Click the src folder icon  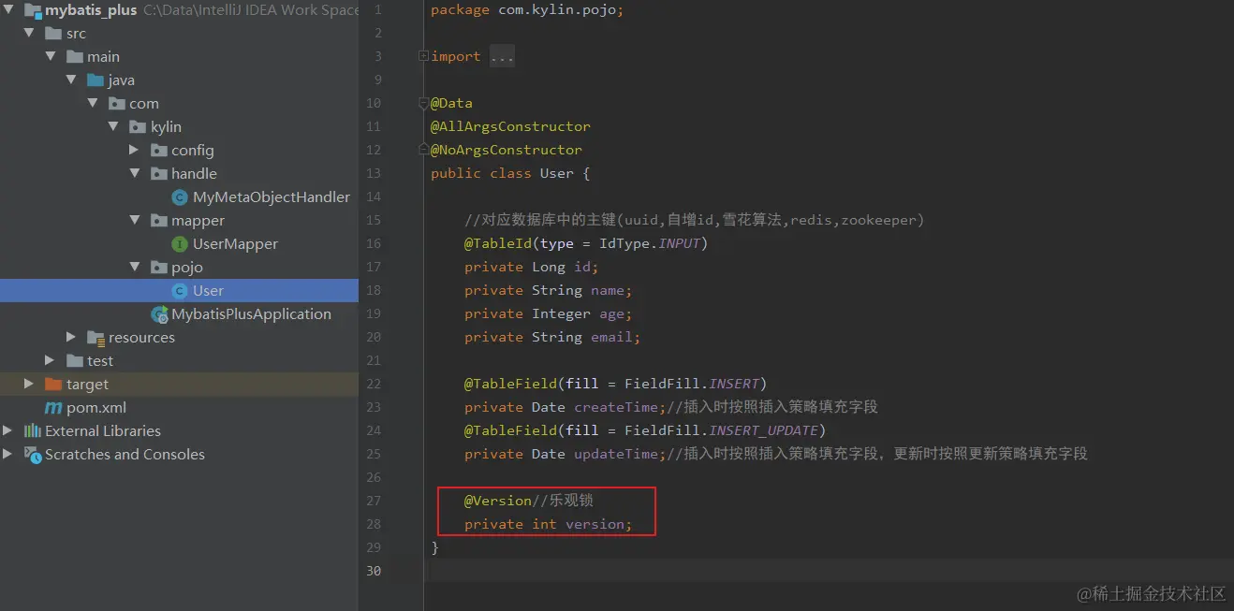click(x=53, y=34)
